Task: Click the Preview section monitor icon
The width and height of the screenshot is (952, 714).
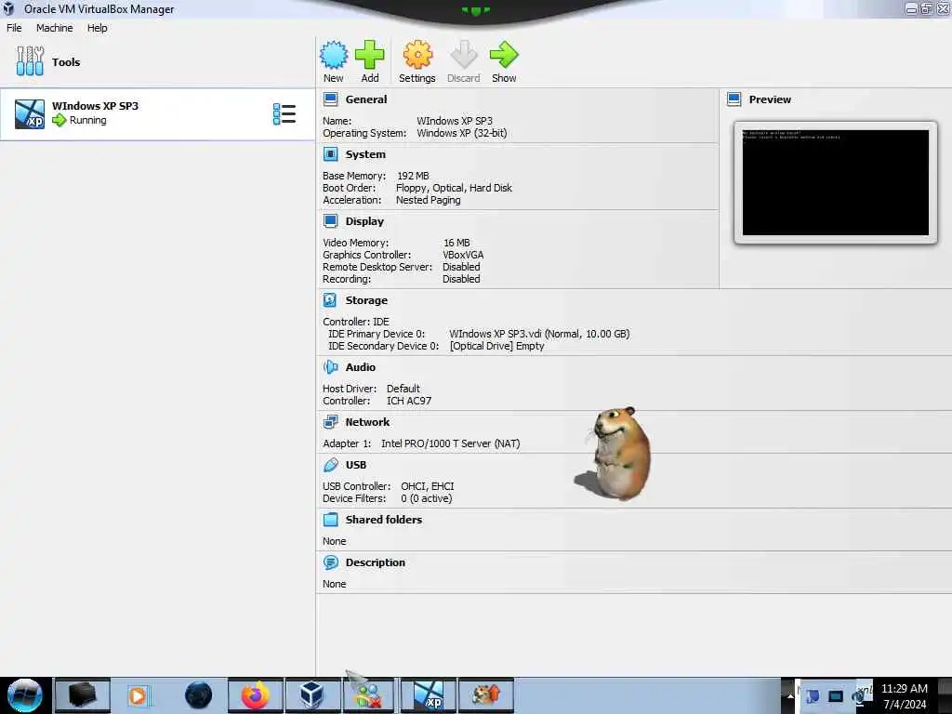Action: tap(734, 99)
